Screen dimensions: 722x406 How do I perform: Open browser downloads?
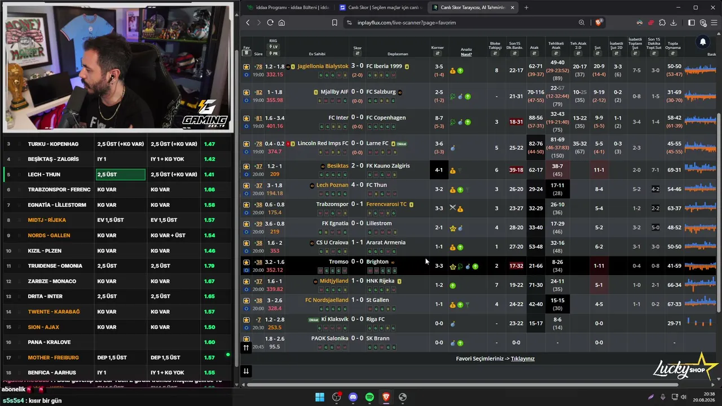point(673,23)
